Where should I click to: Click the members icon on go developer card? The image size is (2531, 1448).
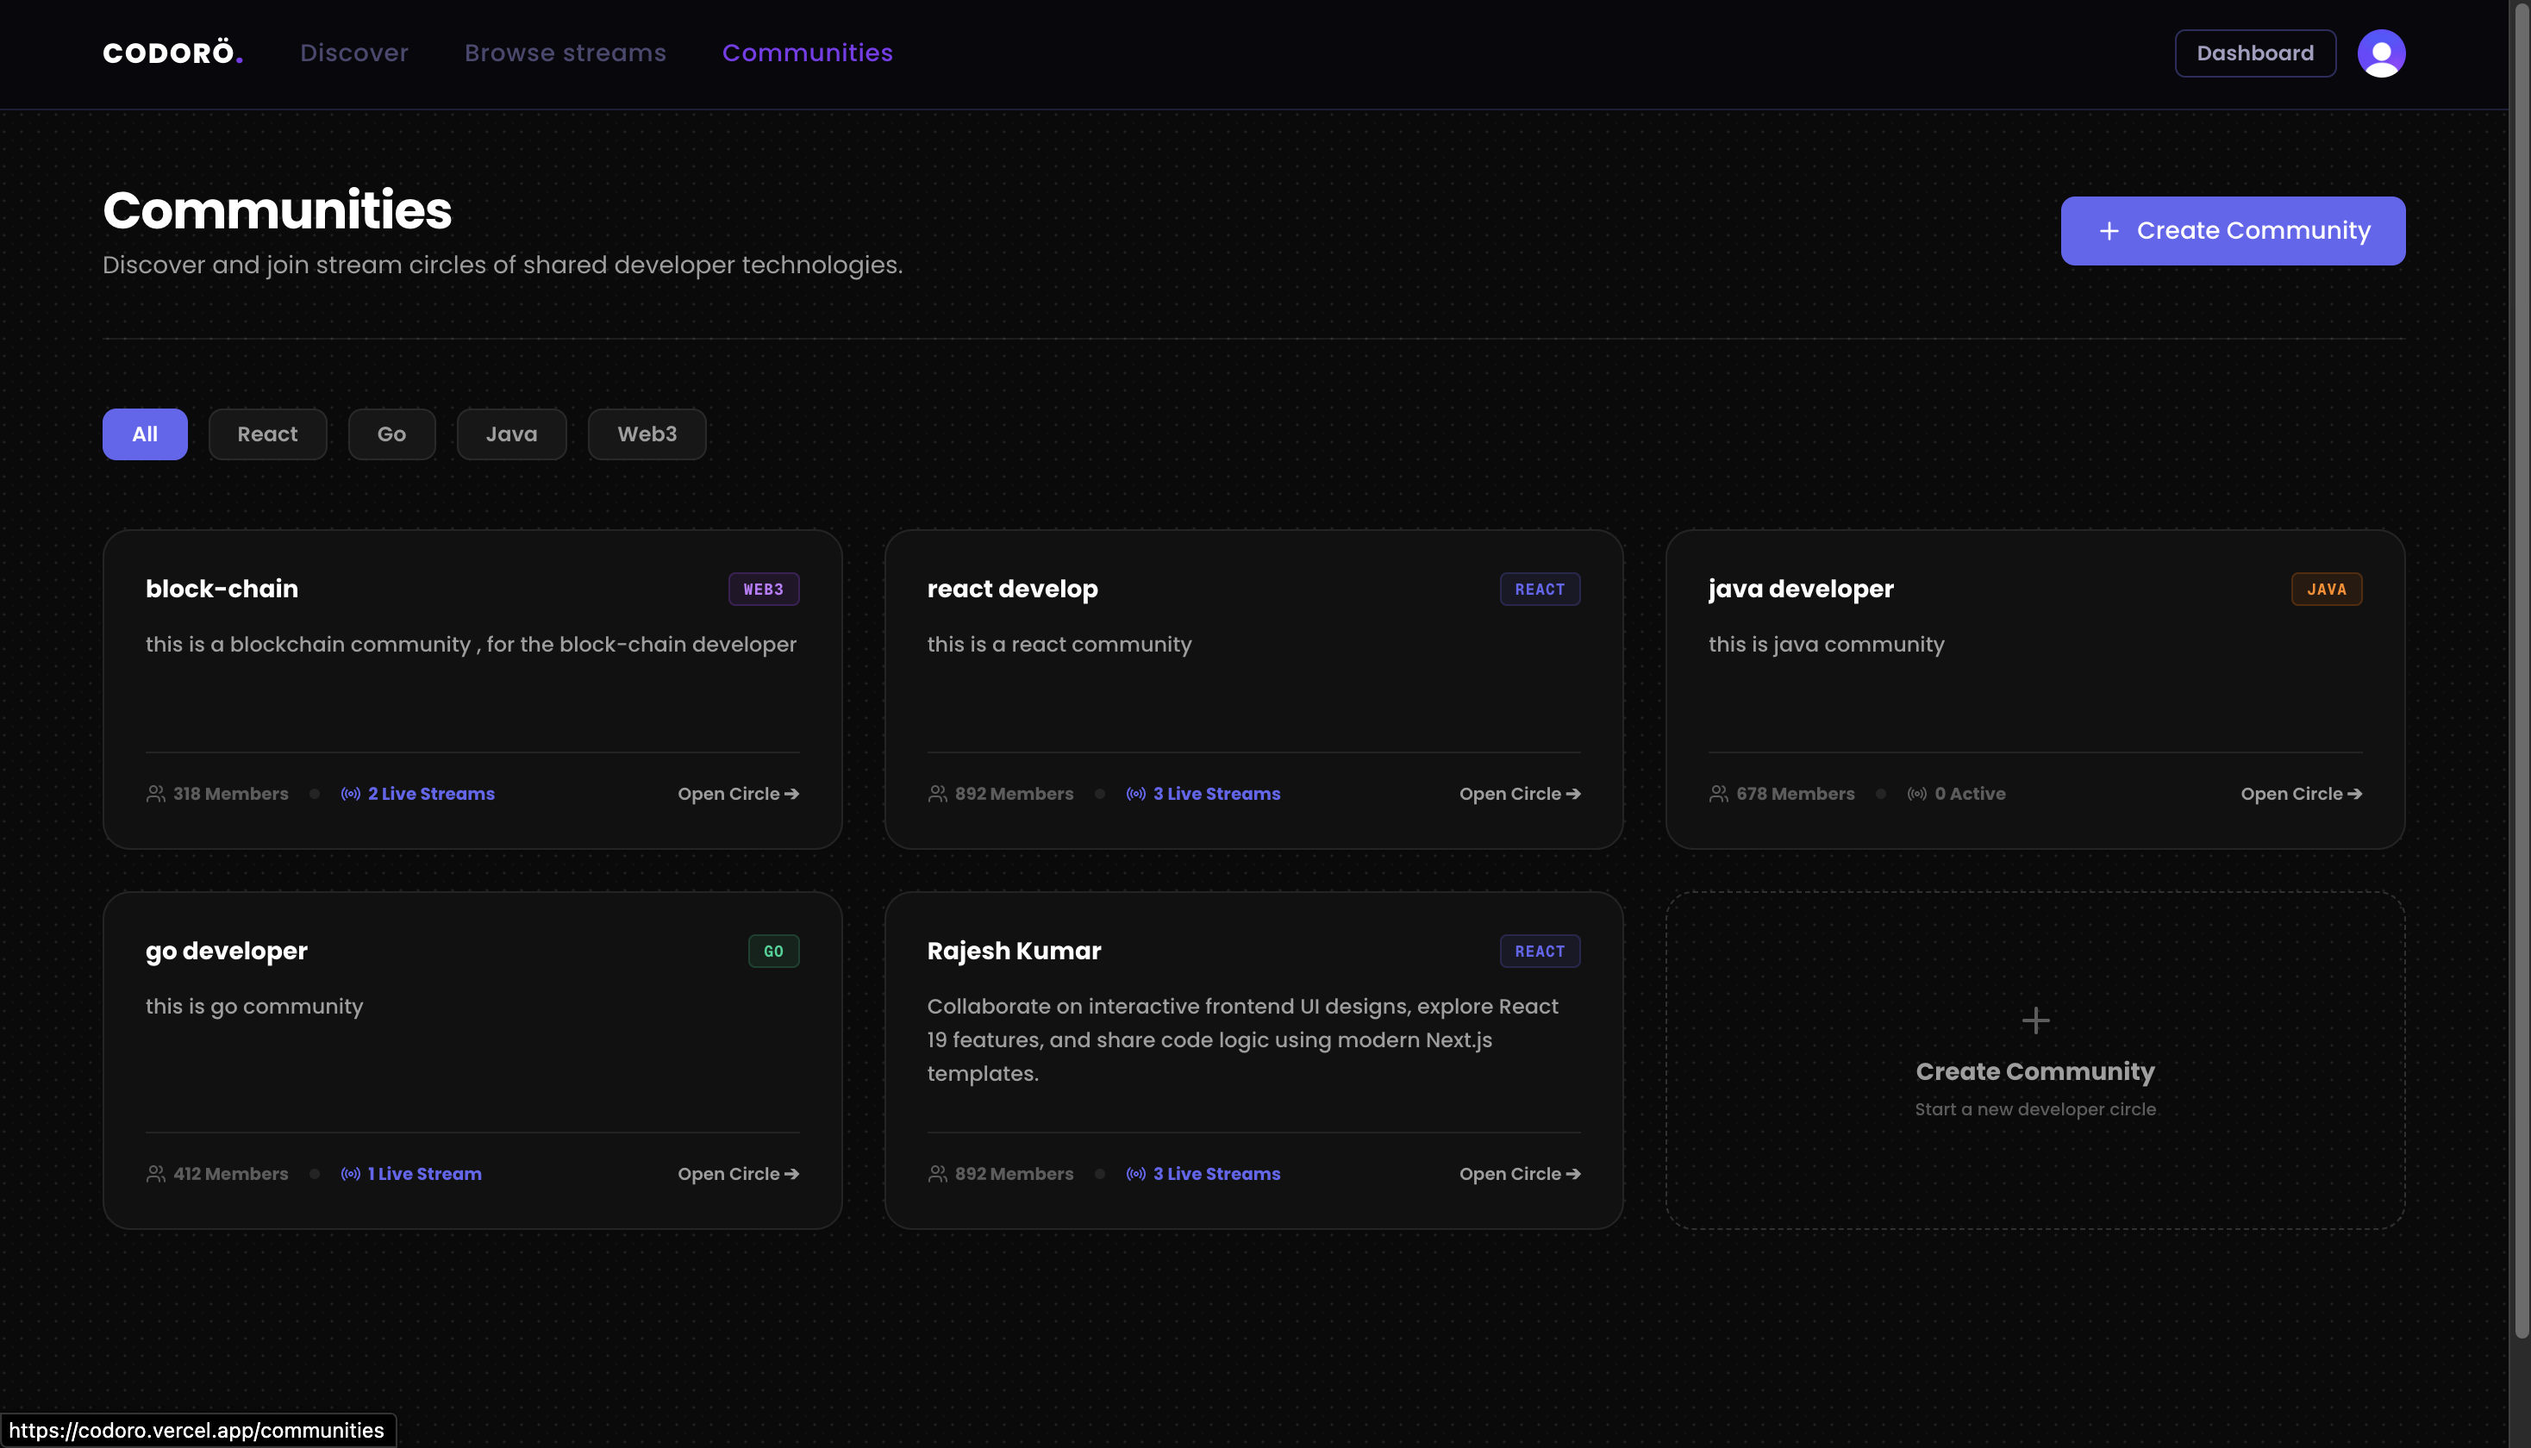coord(155,1174)
